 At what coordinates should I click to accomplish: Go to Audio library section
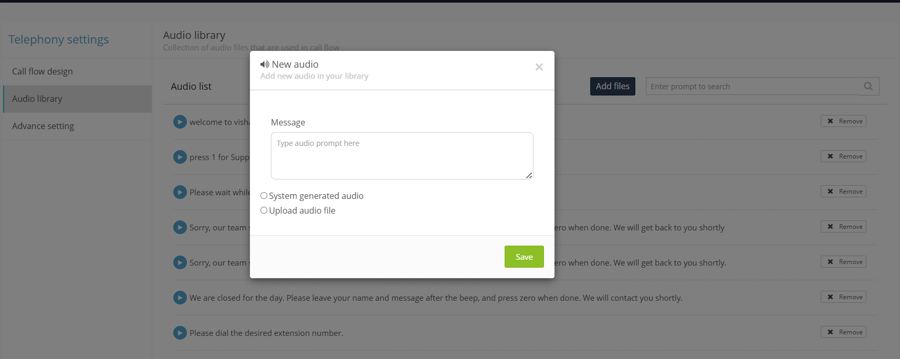[37, 99]
